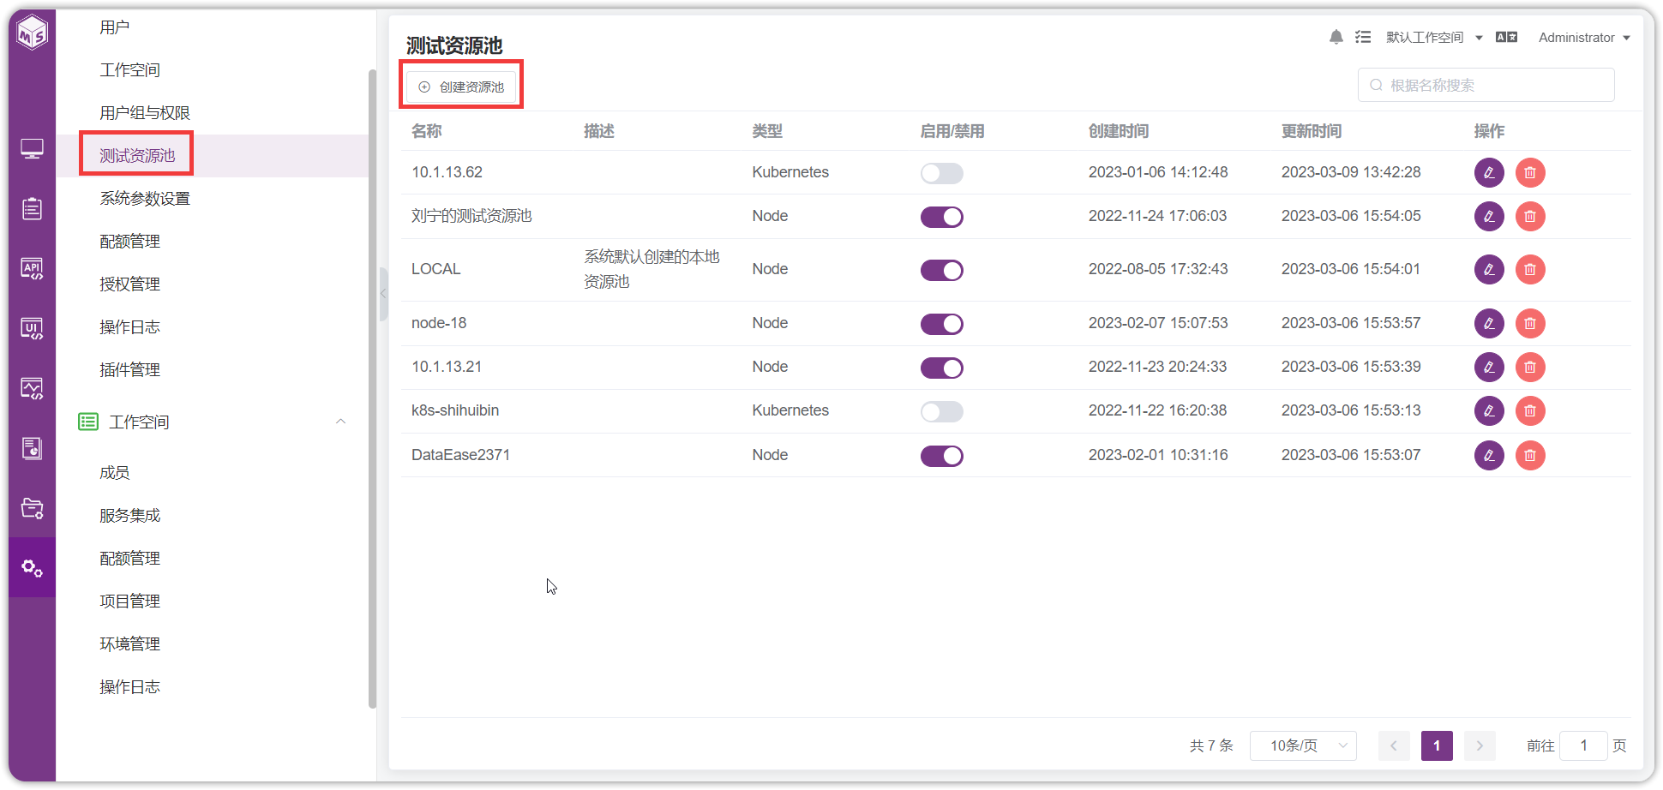Open the UI testing sidebar icon
The width and height of the screenshot is (1663, 790).
pyautogui.click(x=33, y=329)
